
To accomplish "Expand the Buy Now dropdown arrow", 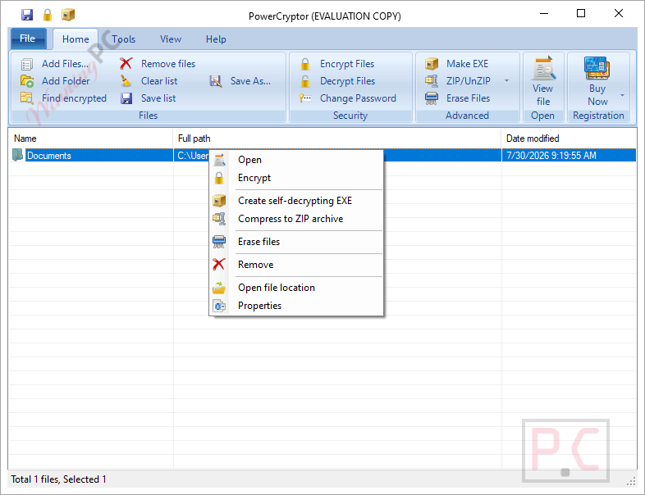I will [622, 95].
